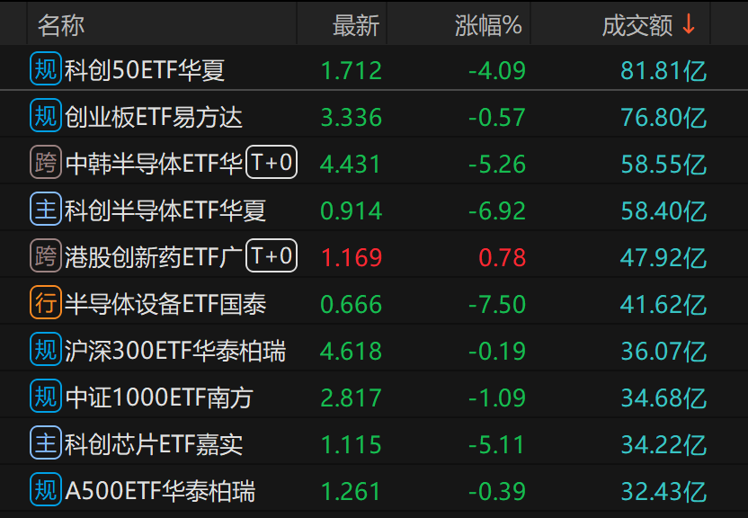Open the 科创半导体ETF华夏 fund name
The height and width of the screenshot is (518, 748).
pos(165,210)
